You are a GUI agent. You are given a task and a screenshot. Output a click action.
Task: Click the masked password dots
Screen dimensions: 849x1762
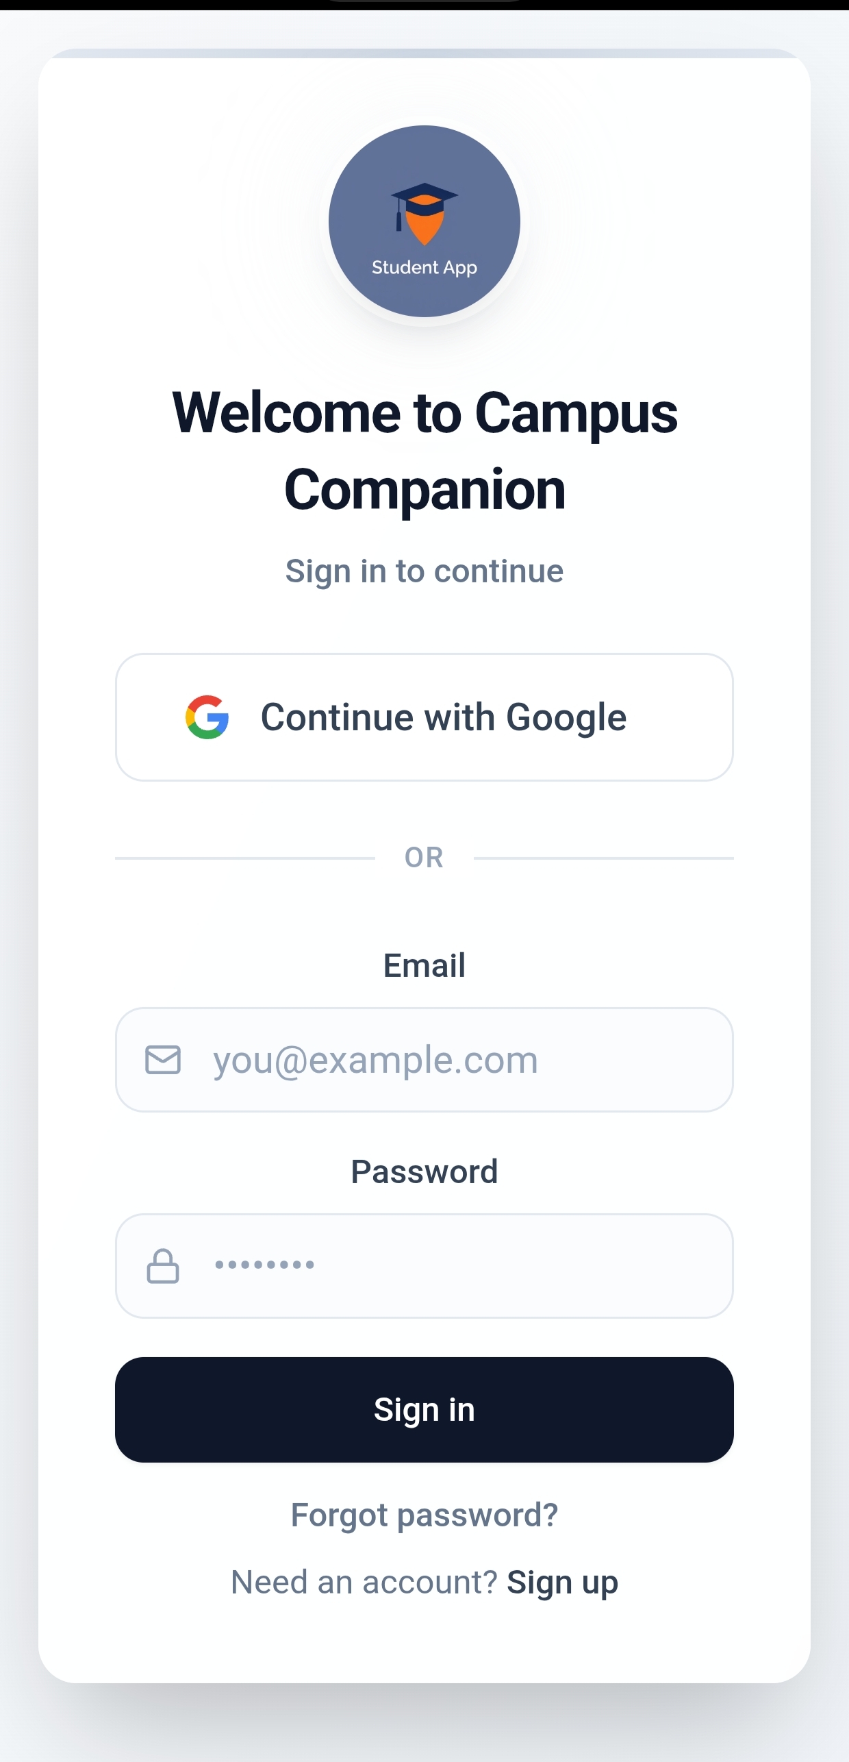[265, 1265]
